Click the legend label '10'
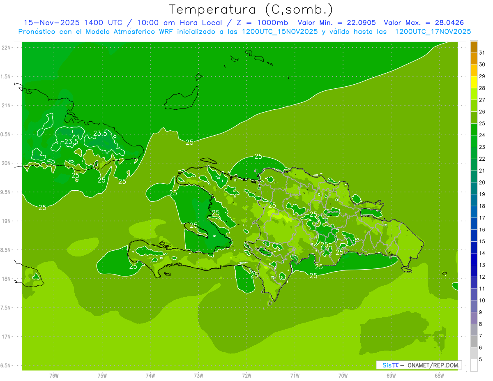The width and height of the screenshot is (493, 381). 482,300
